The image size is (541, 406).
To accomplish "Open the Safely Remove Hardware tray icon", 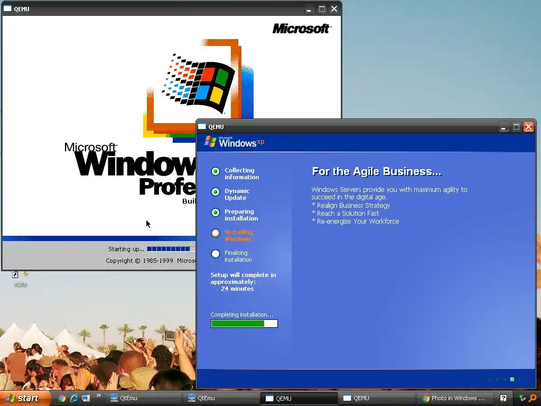I will [x=523, y=398].
